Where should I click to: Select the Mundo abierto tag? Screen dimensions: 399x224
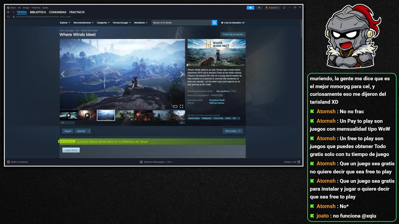194,118
